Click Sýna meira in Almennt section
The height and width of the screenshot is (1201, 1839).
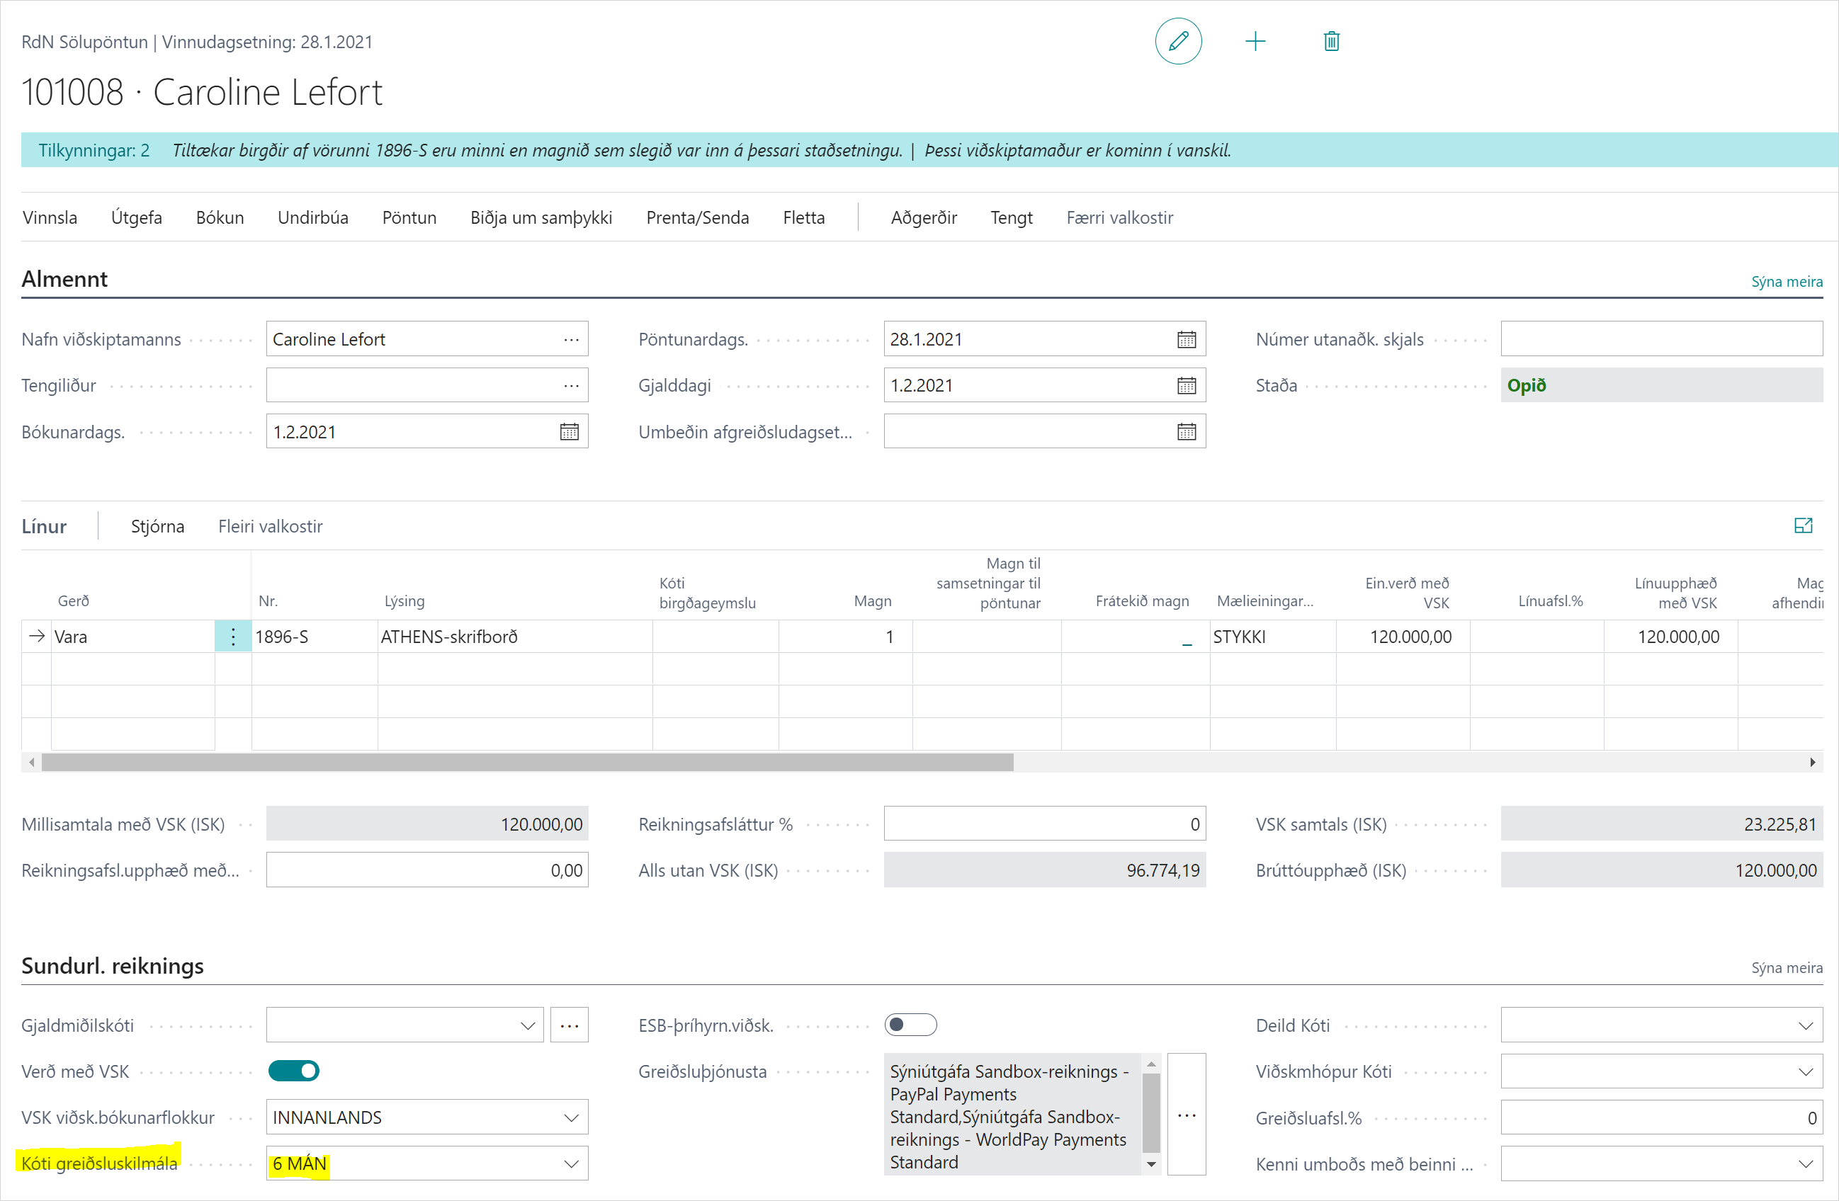[x=1787, y=282]
